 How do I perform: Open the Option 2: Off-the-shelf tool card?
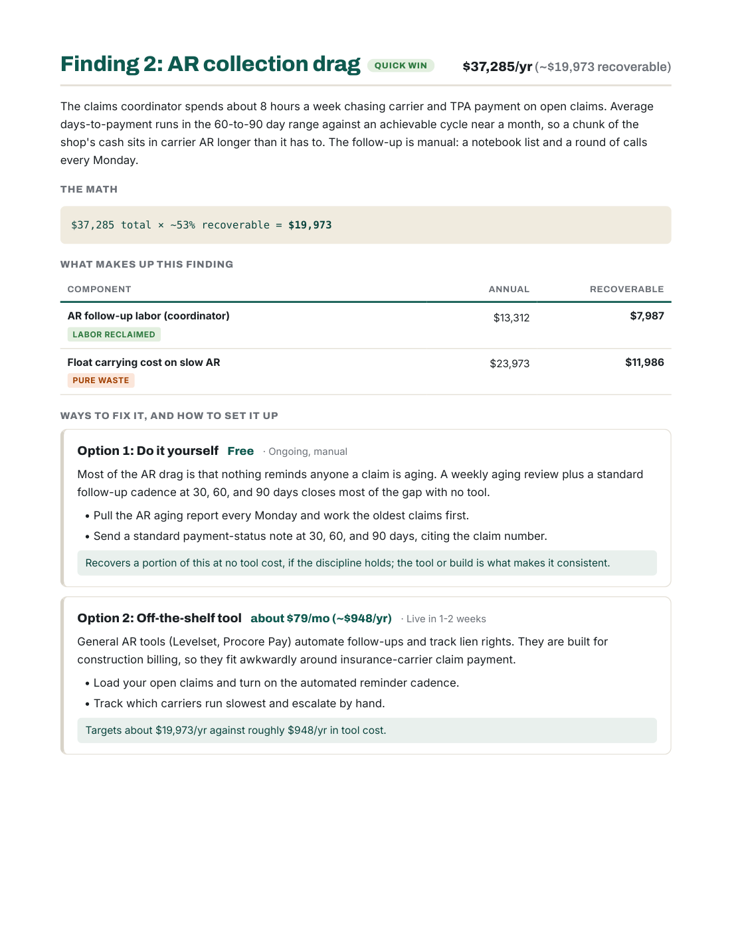[365, 675]
